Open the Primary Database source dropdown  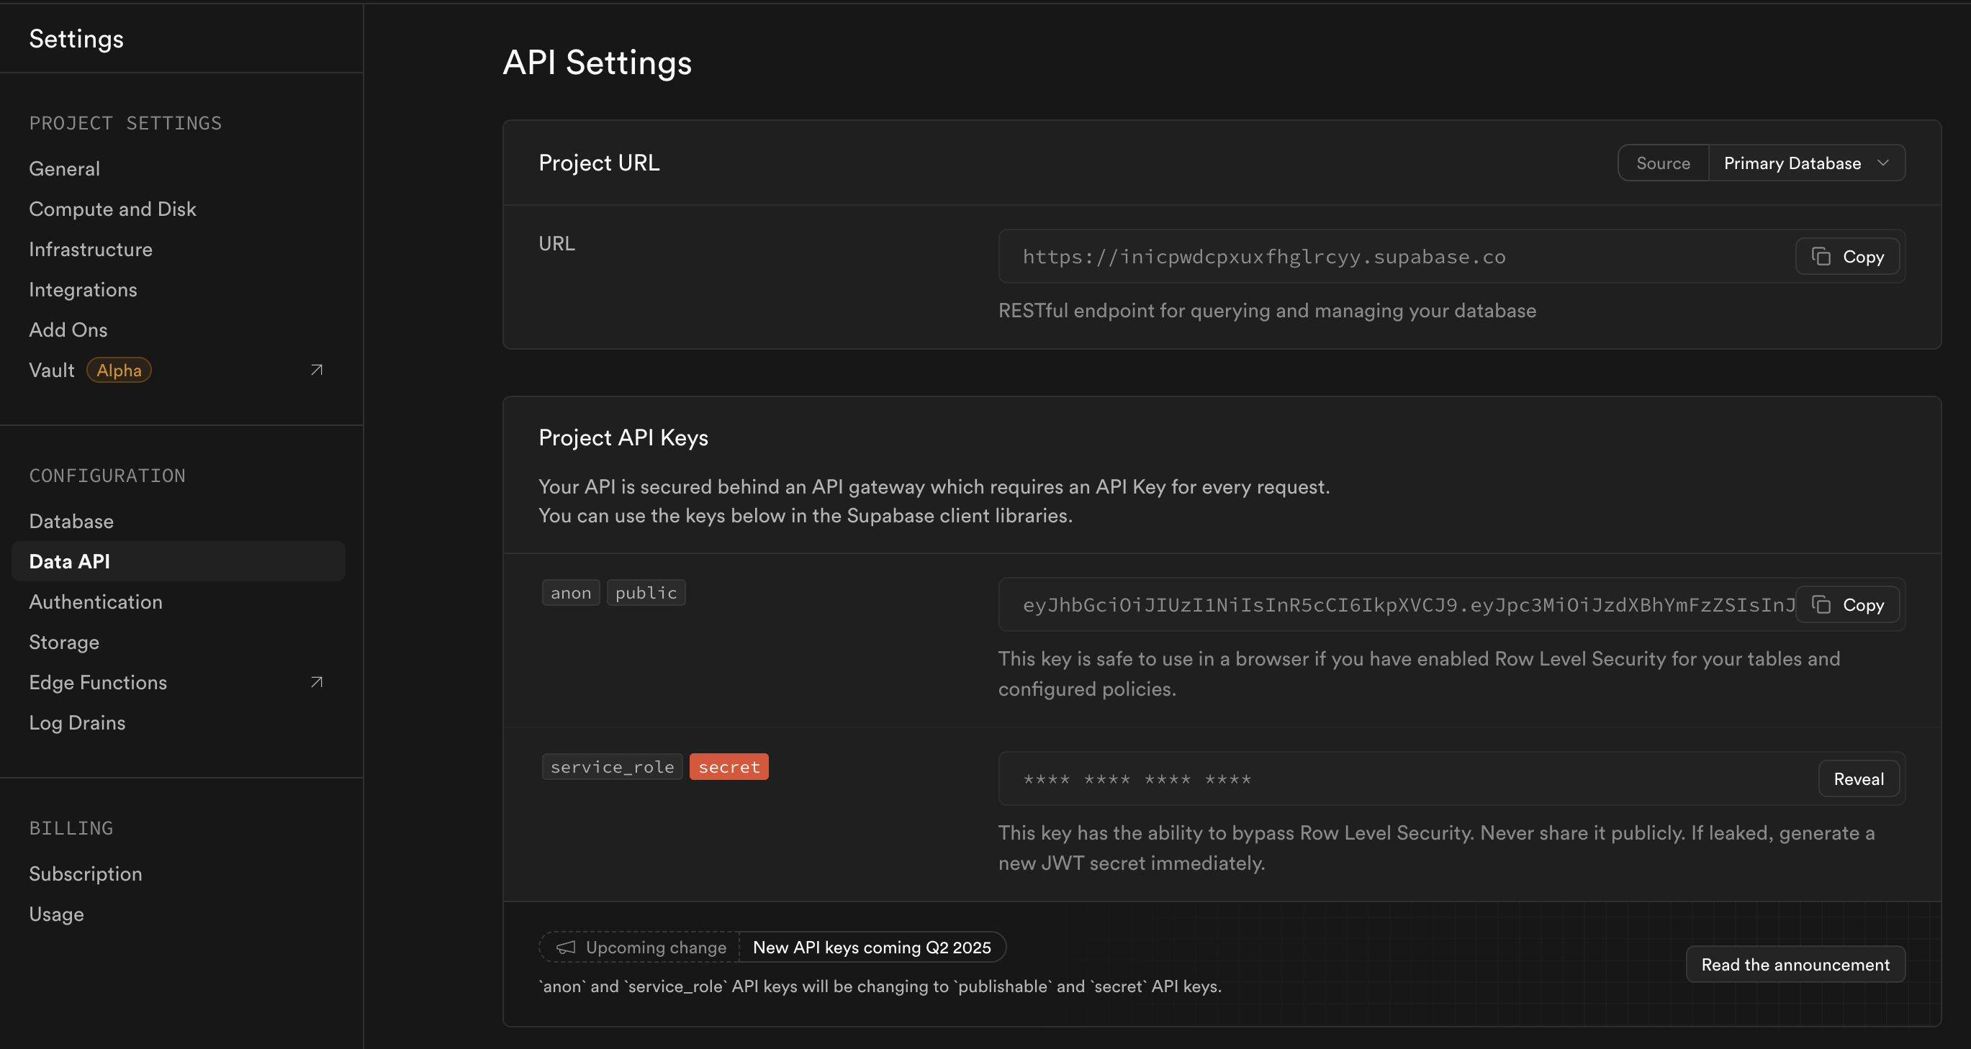(1806, 163)
